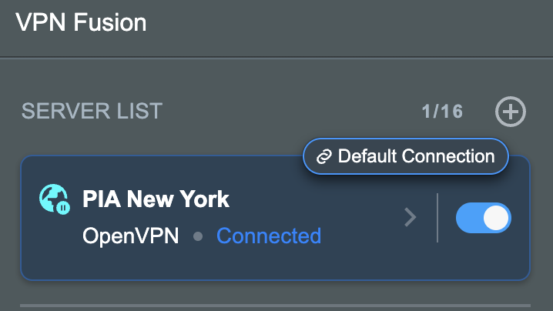Disable the PIA New York VPN toggle
Screen dimensions: 553x311
pyautogui.click(x=483, y=218)
